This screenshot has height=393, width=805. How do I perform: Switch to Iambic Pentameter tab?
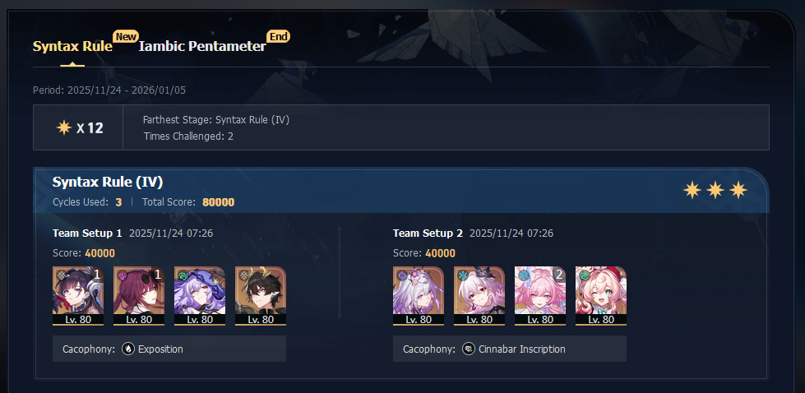pos(202,47)
